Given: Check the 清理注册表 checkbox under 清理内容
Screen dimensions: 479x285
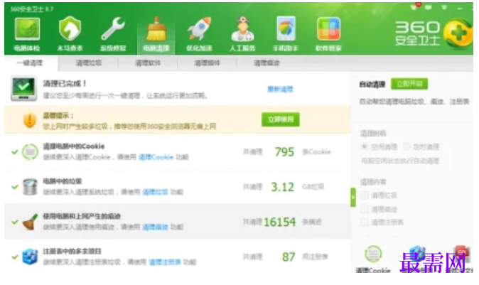Looking at the screenshot, I should tap(365, 222).
